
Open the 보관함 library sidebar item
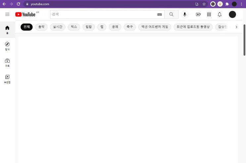[x=7, y=79]
